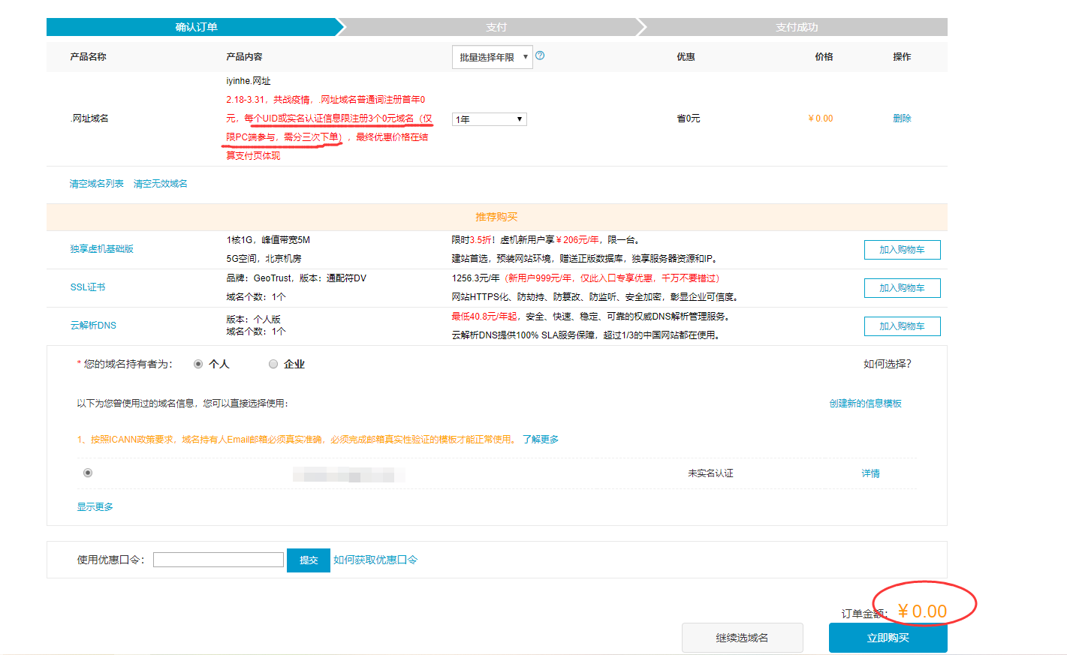Image resolution: width=1067 pixels, height=655 pixels.
Task: Click the 支付 step tab
Action: click(496, 27)
